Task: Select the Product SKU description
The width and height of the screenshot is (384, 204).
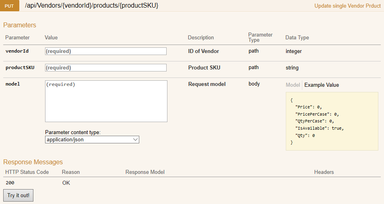Action: coord(204,68)
